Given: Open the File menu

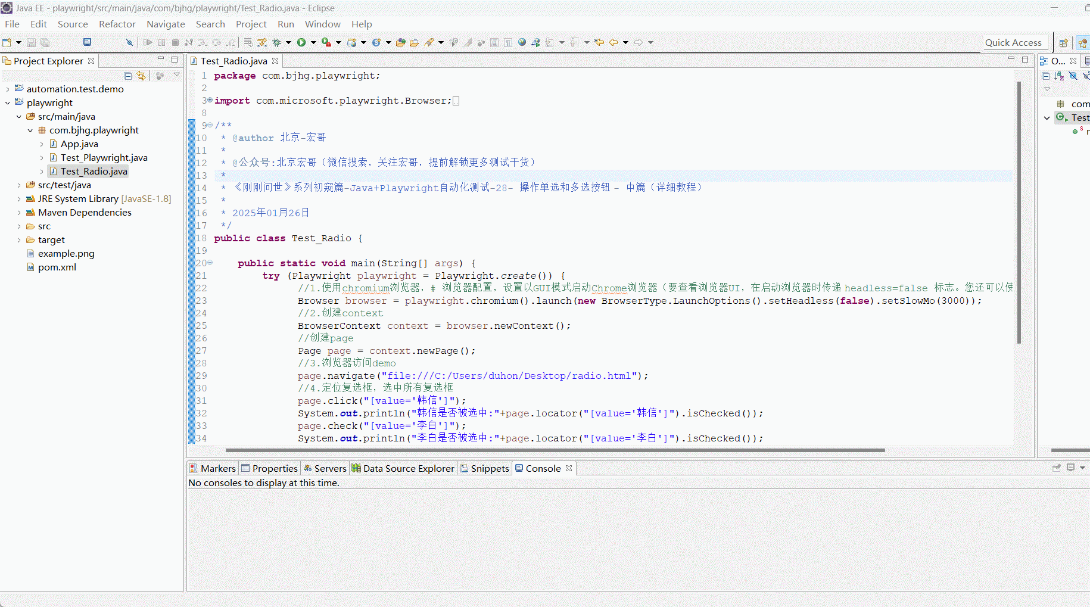Looking at the screenshot, I should pyautogui.click(x=12, y=24).
